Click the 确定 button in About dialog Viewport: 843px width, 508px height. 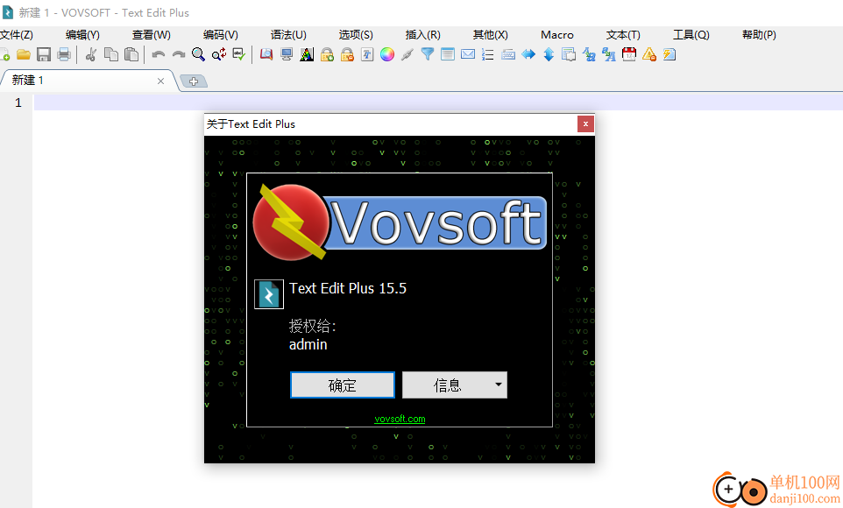pyautogui.click(x=343, y=385)
